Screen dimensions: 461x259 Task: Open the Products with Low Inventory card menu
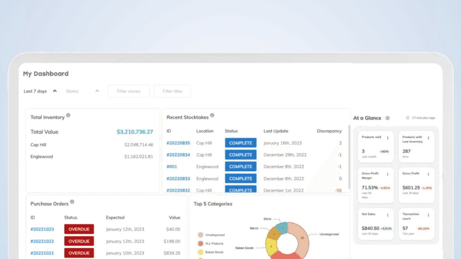(429, 138)
